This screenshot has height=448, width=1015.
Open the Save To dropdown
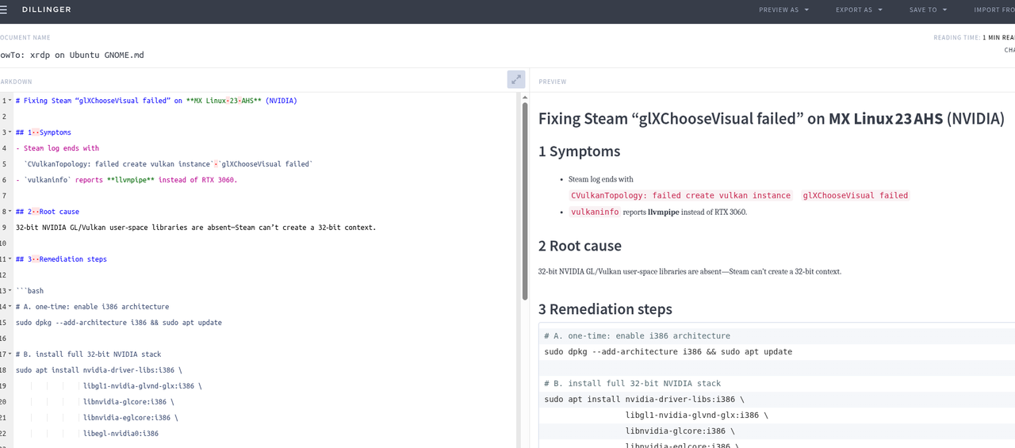928,10
